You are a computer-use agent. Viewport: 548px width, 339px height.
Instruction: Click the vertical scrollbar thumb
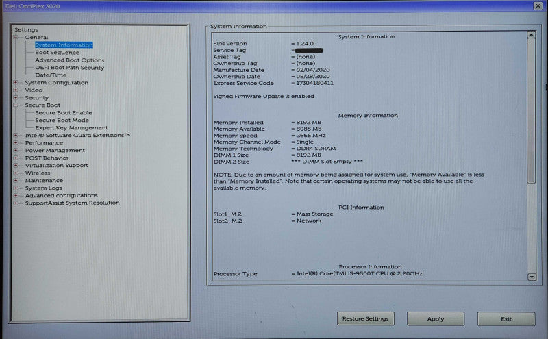532,110
